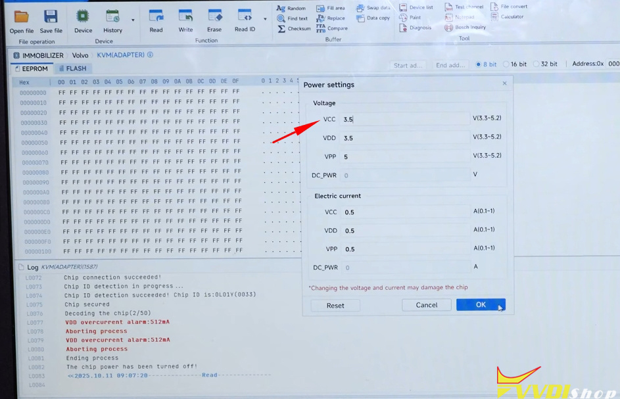This screenshot has height=399, width=620.
Task: Click the Erase chip icon
Action: [x=214, y=17]
